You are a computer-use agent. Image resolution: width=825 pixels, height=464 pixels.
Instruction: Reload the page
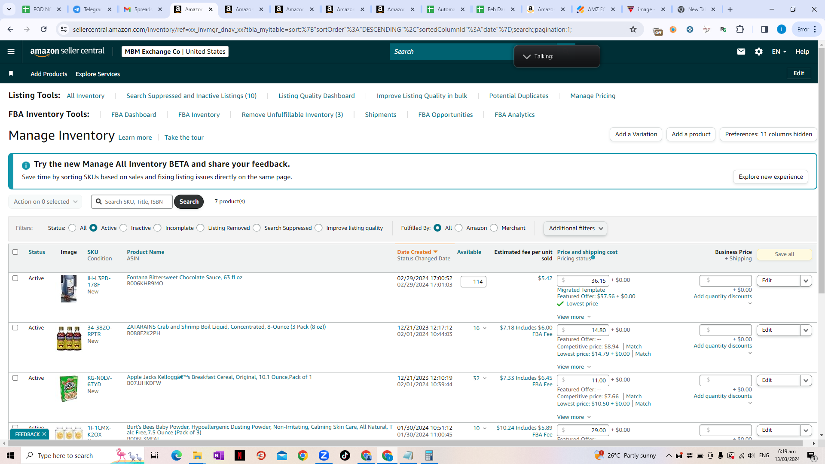pos(43,29)
